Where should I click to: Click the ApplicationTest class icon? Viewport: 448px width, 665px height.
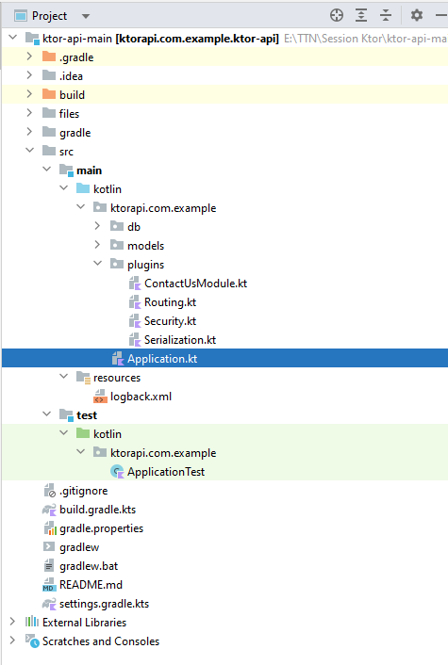pos(117,472)
